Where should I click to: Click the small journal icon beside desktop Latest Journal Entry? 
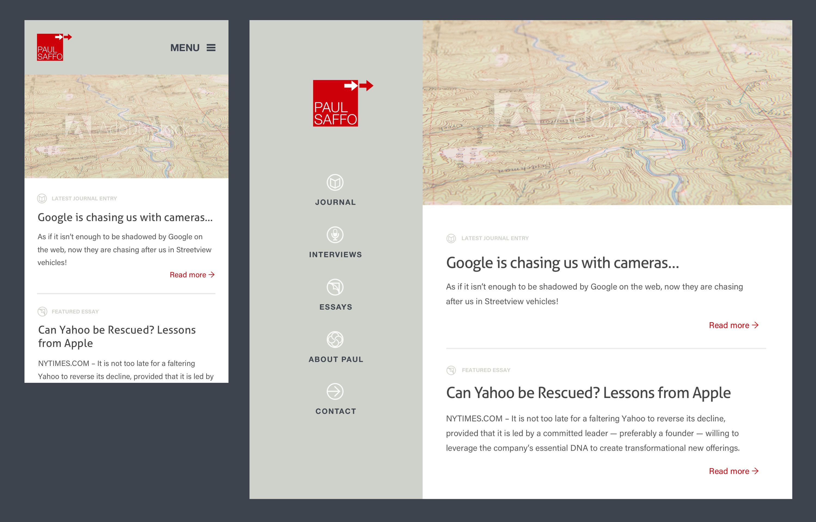pos(451,239)
